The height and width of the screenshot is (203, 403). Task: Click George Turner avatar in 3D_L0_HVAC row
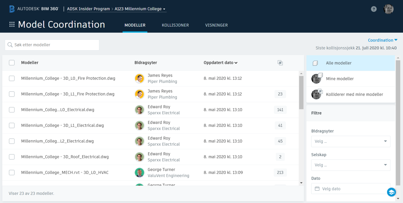(140, 173)
